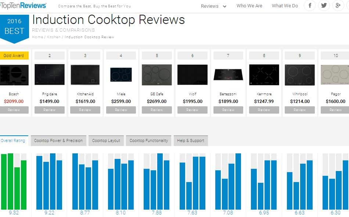
Task: Open the Wolf cooktop thumbnail
Action: tap(192, 75)
